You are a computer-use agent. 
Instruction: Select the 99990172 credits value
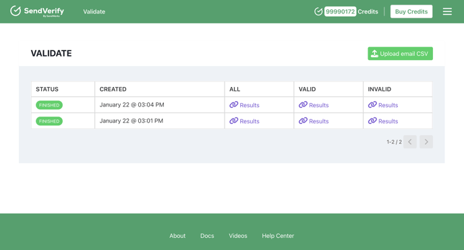[x=340, y=11]
